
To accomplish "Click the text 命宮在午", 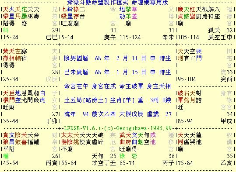I will 76,86.
